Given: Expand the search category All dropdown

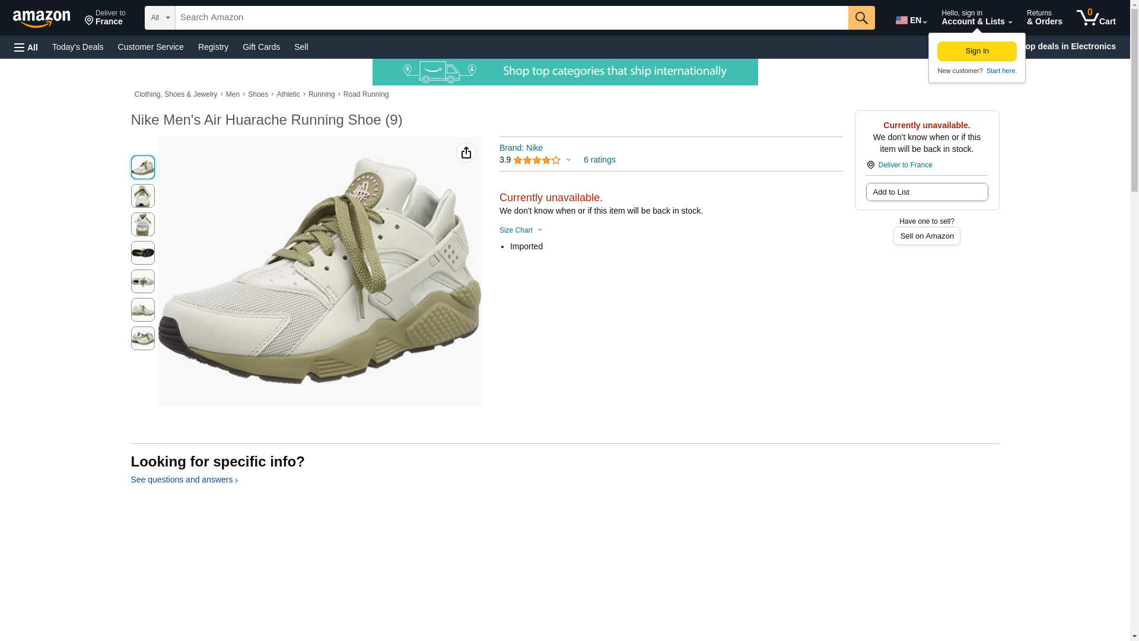Looking at the screenshot, I should (160, 18).
